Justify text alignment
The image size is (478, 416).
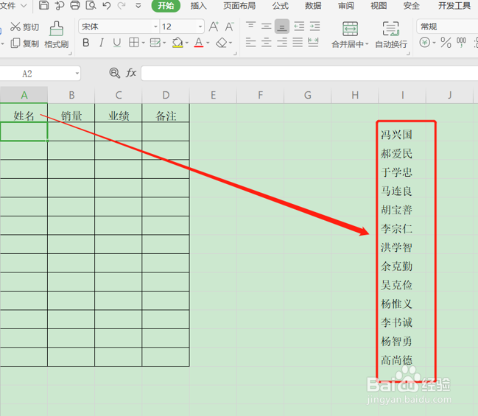click(298, 43)
